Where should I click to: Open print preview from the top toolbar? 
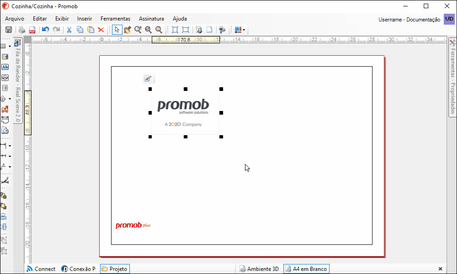click(x=22, y=30)
